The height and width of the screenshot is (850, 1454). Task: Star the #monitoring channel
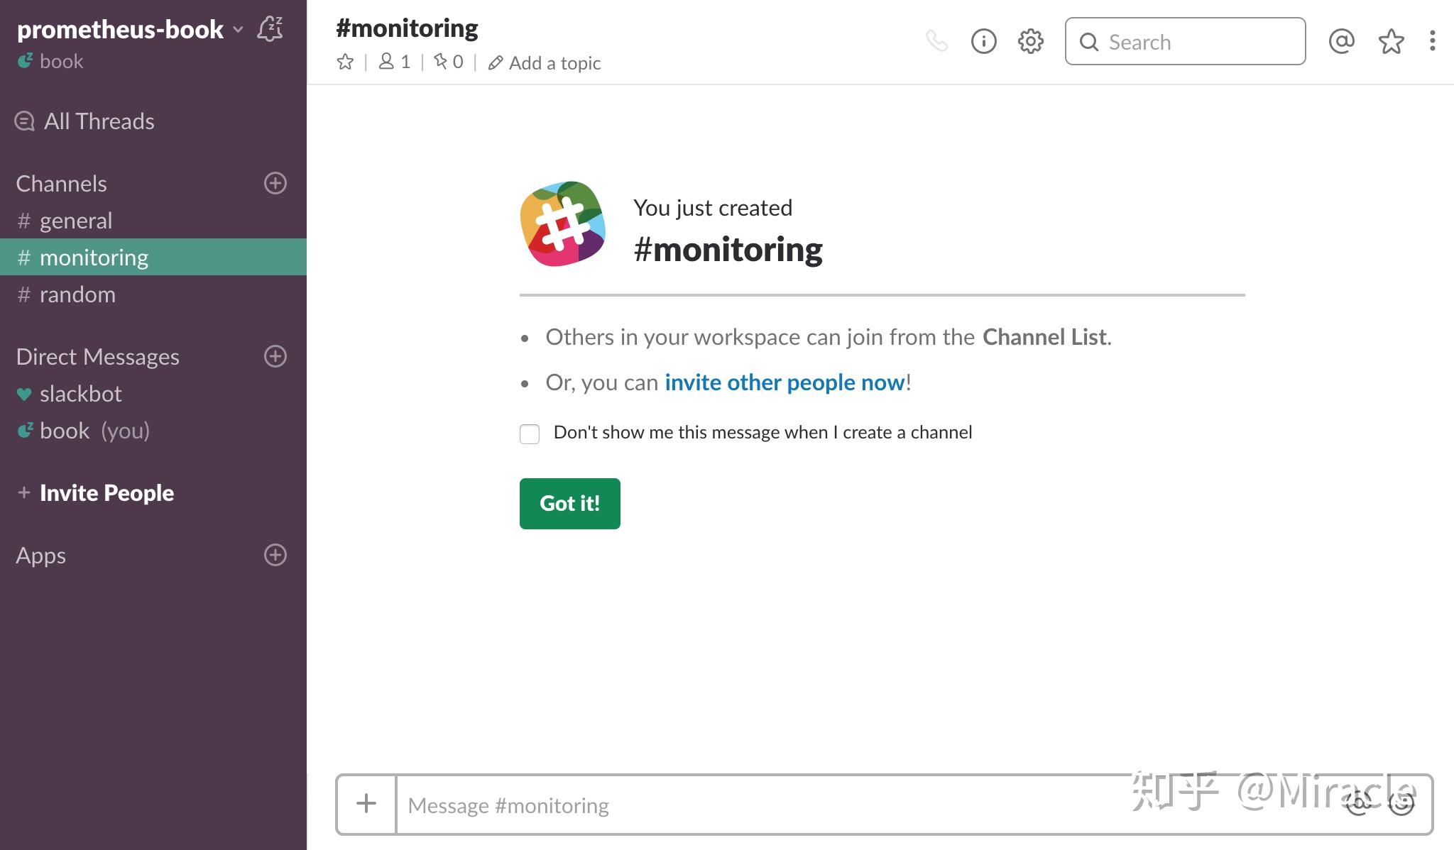[x=345, y=62]
